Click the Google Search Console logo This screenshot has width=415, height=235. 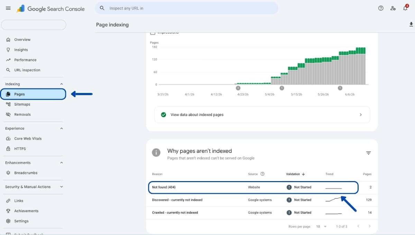point(50,9)
